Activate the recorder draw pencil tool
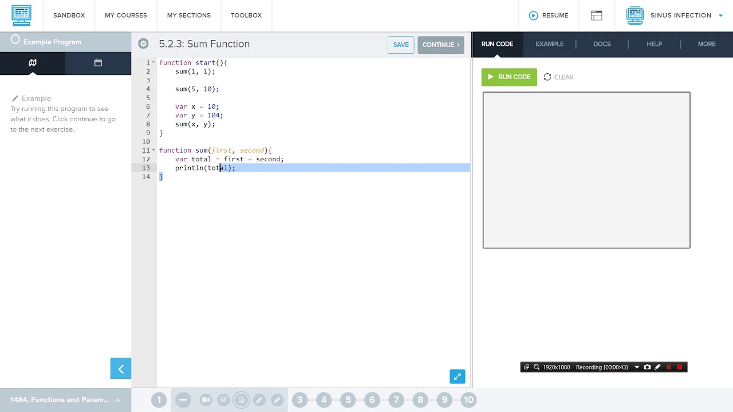This screenshot has width=733, height=412. [657, 367]
